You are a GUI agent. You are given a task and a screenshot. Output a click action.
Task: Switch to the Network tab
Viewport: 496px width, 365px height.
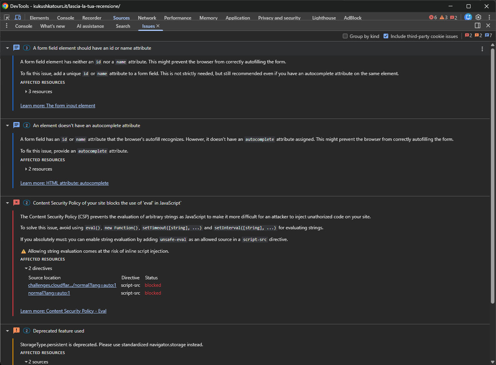click(147, 18)
